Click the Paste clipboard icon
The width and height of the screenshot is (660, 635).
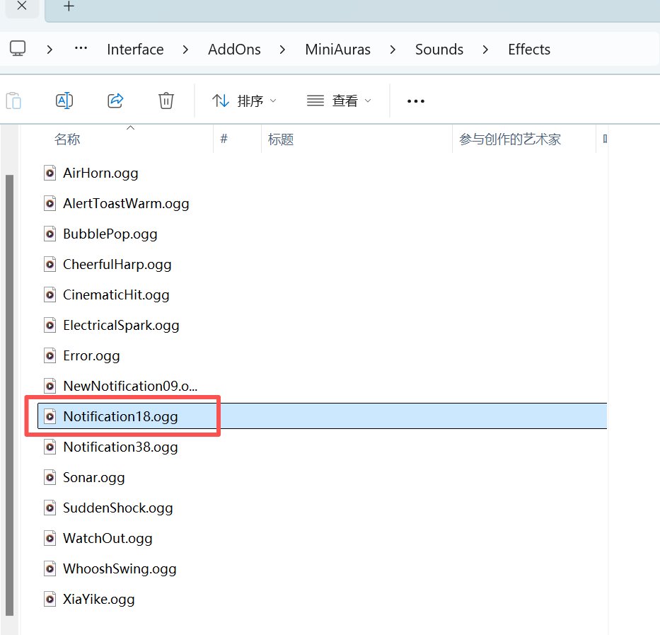[13, 101]
